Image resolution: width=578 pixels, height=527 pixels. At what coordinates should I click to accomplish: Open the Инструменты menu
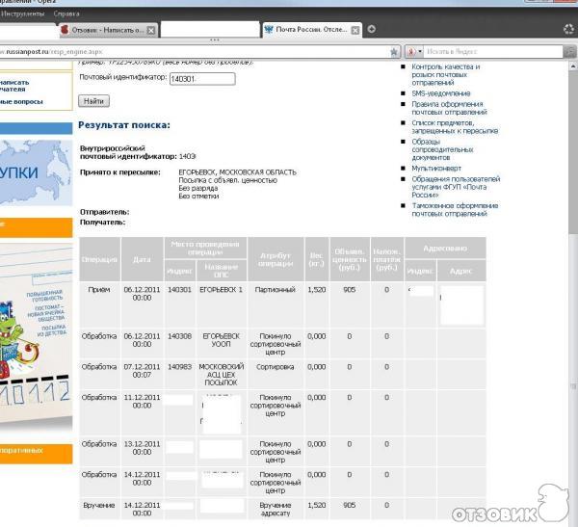(22, 15)
